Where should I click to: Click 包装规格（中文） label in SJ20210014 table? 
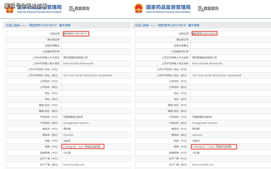pyautogui.click(x=179, y=153)
